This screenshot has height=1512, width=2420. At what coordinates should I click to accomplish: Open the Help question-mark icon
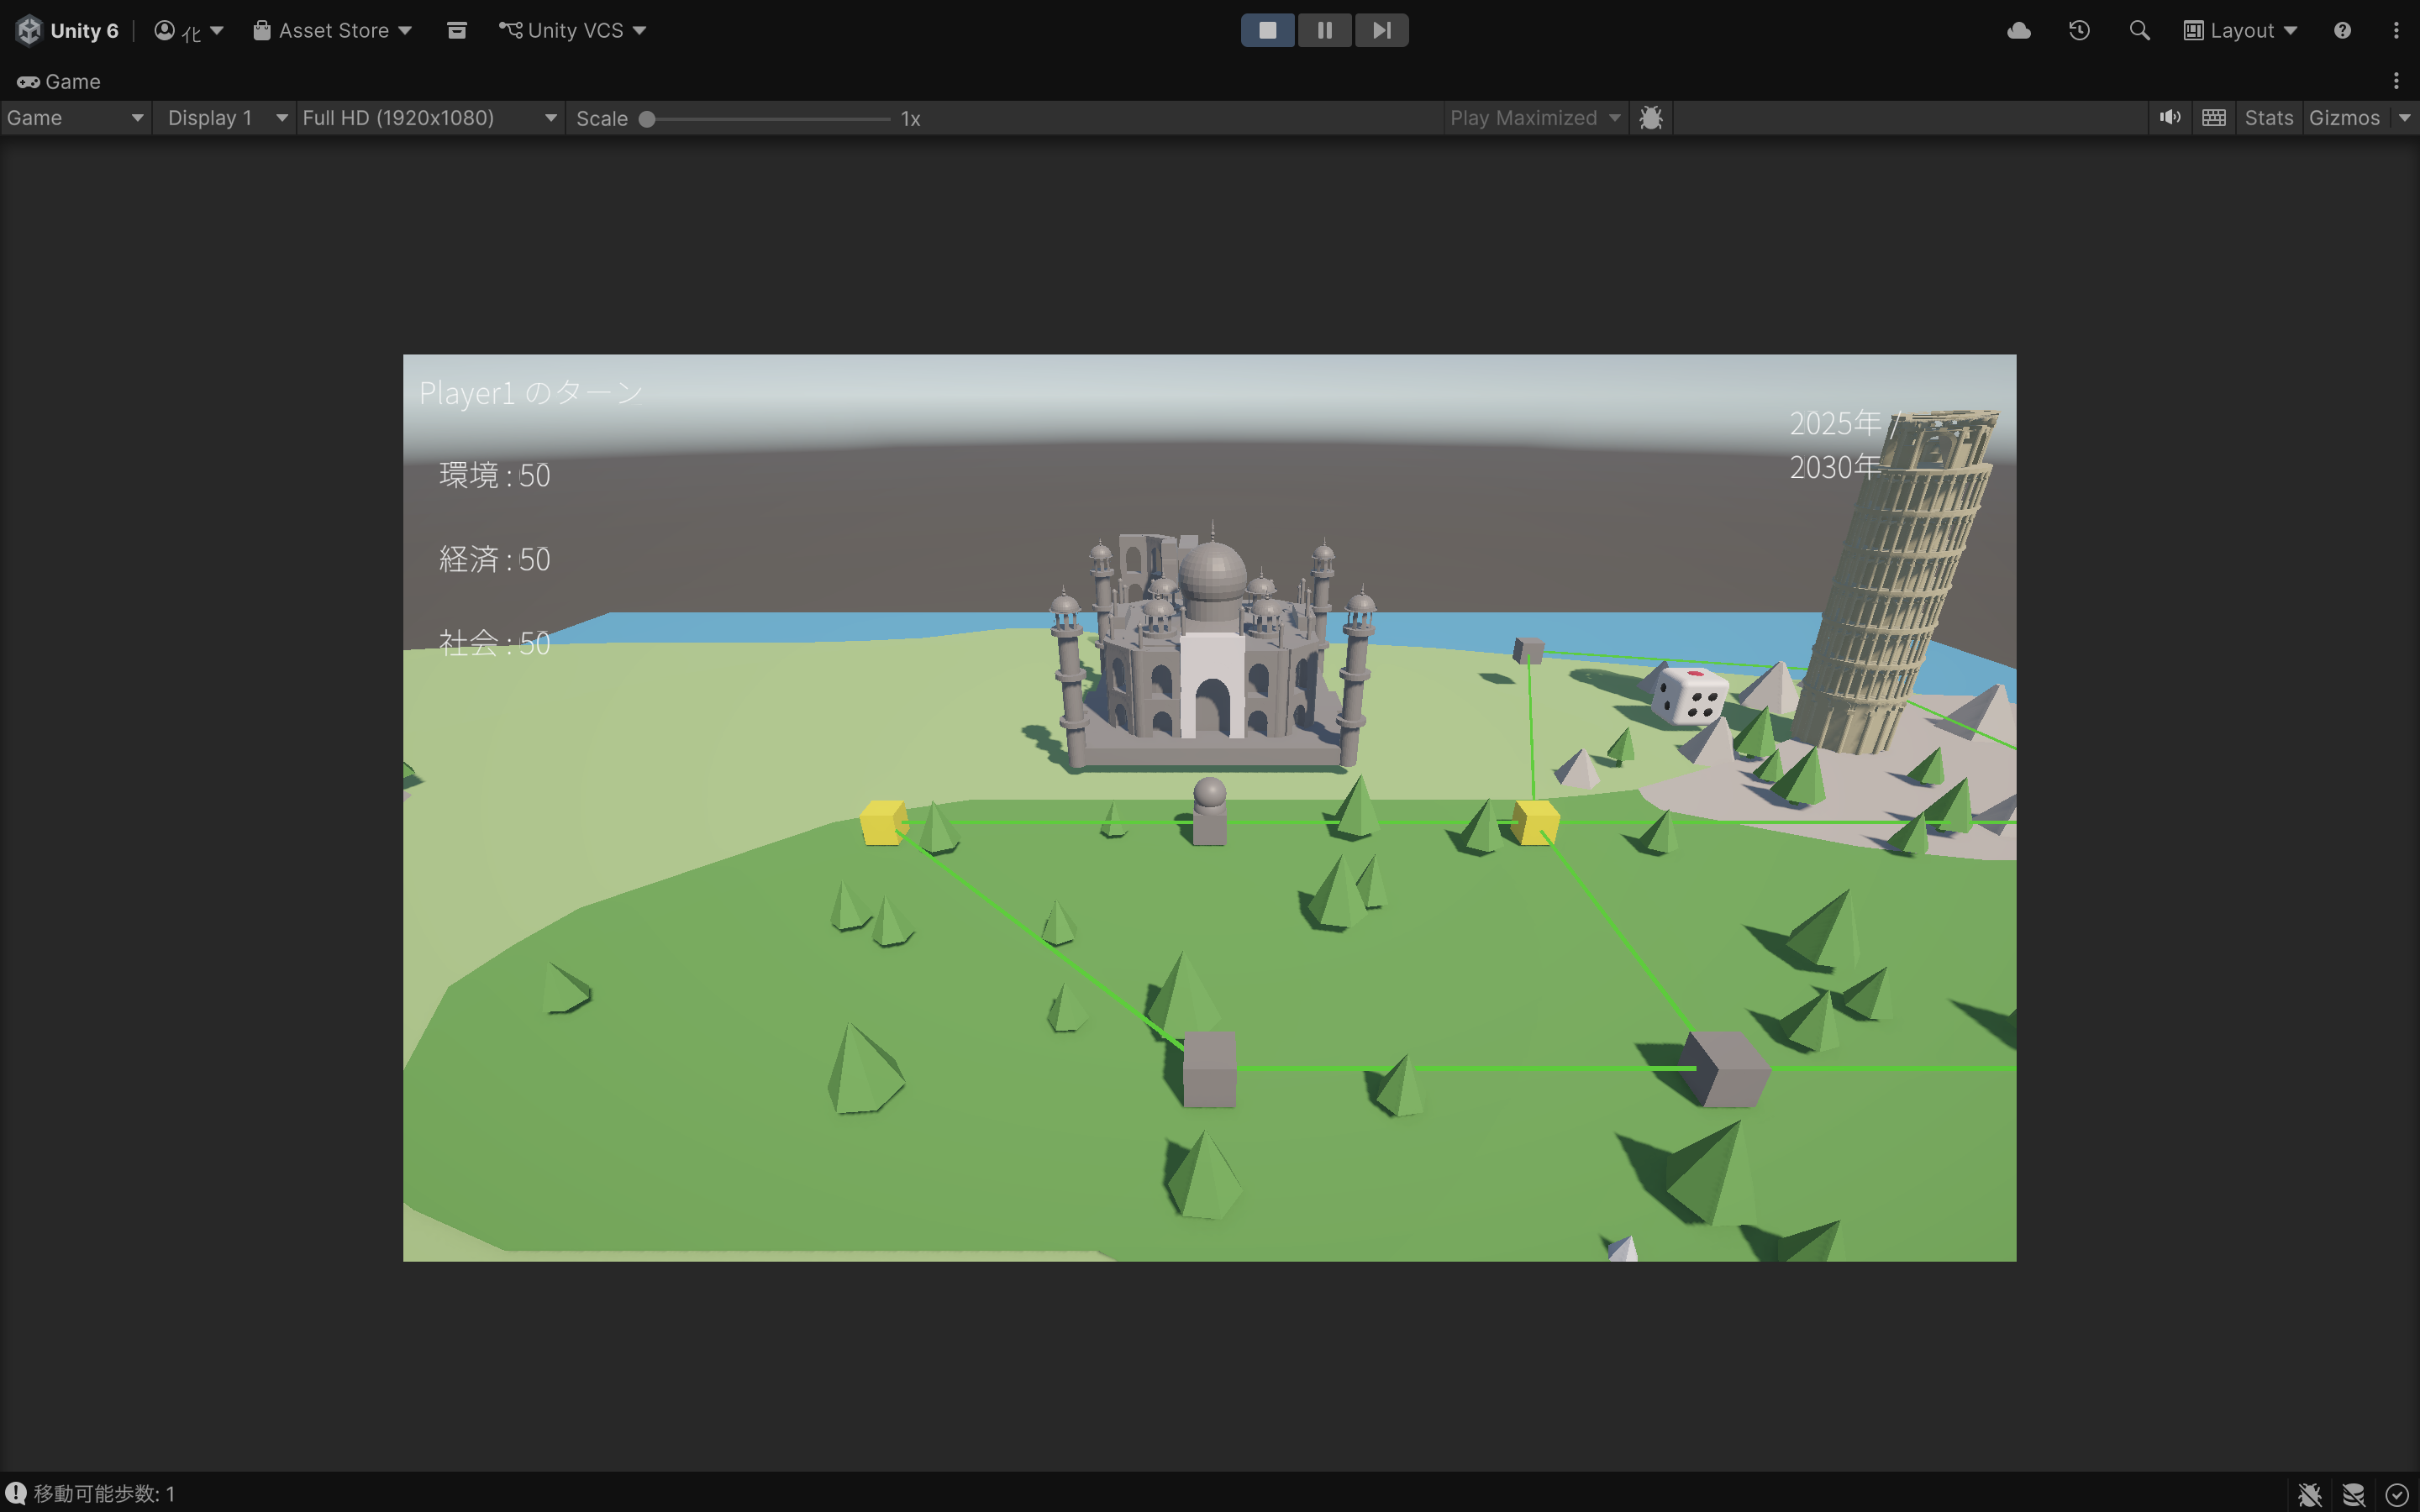pos(2342,30)
